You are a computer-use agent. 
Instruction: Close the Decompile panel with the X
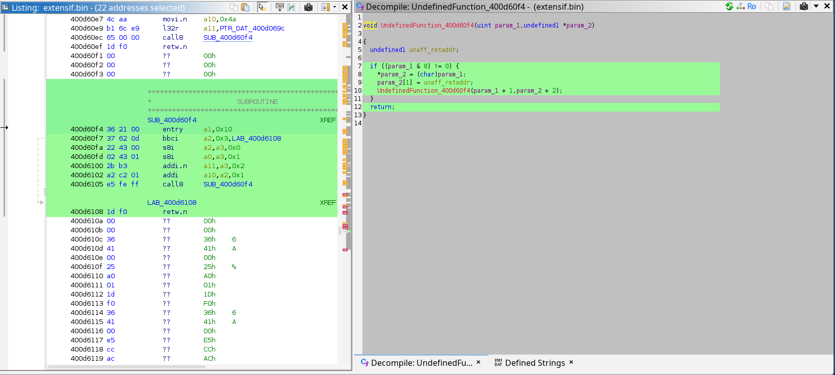pos(827,6)
